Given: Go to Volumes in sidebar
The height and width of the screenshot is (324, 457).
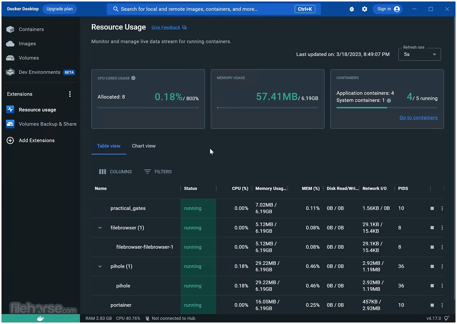Looking at the screenshot, I should [29, 58].
